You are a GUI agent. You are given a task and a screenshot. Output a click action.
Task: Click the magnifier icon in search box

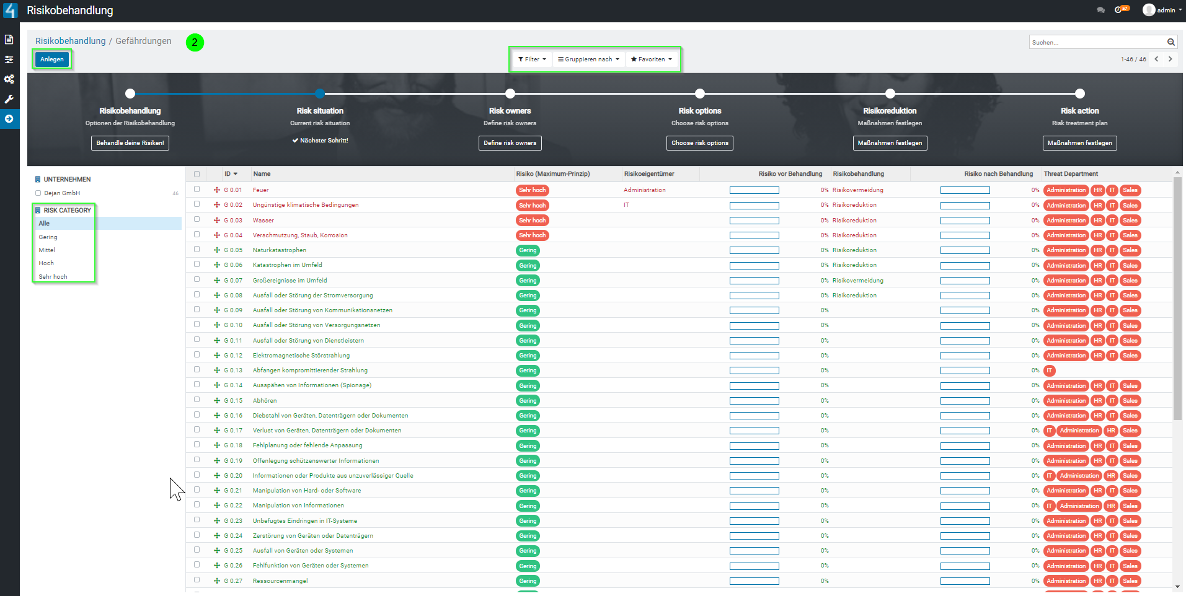(x=1171, y=42)
